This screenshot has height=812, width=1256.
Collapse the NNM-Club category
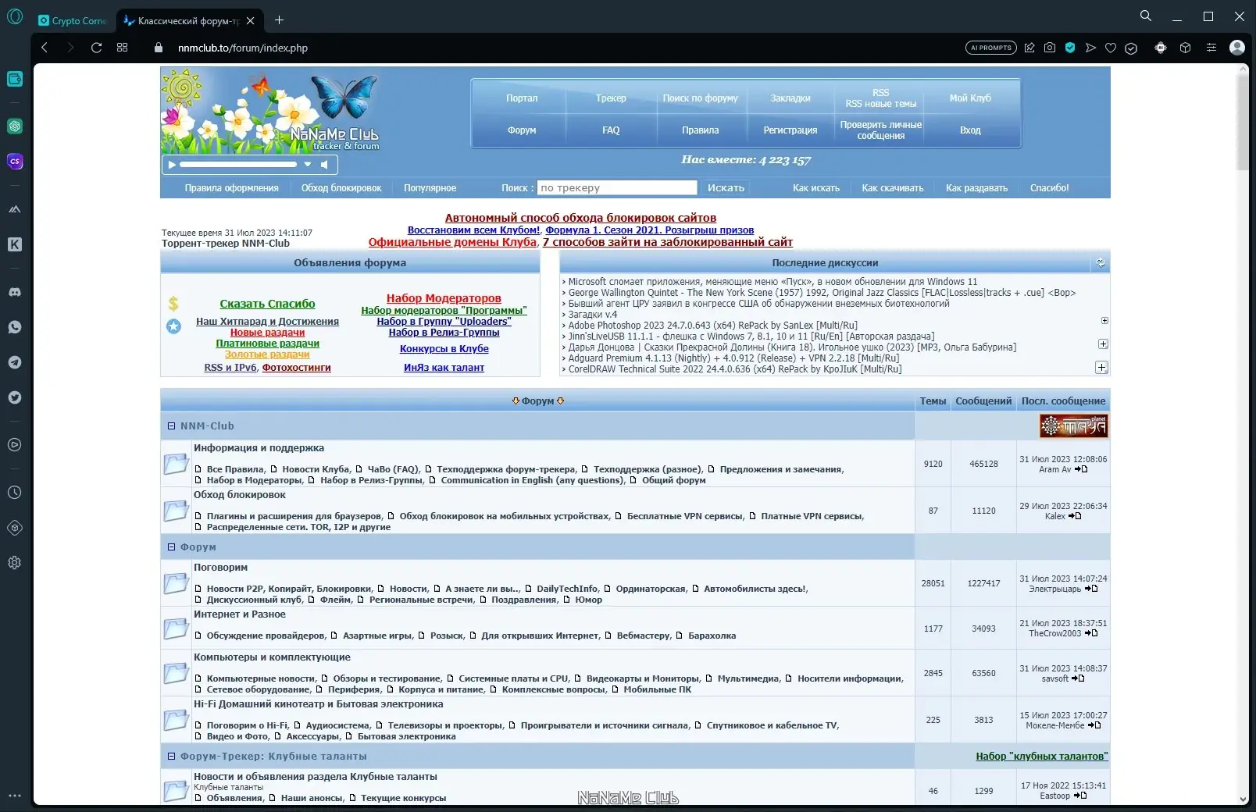[x=171, y=426]
